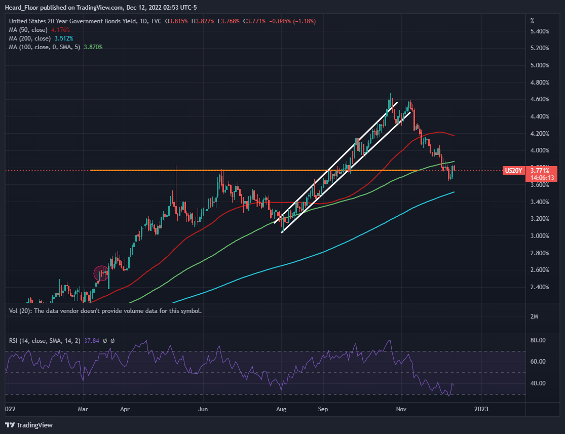Click the close value C3.771%
The image size is (565, 434).
(254, 21)
